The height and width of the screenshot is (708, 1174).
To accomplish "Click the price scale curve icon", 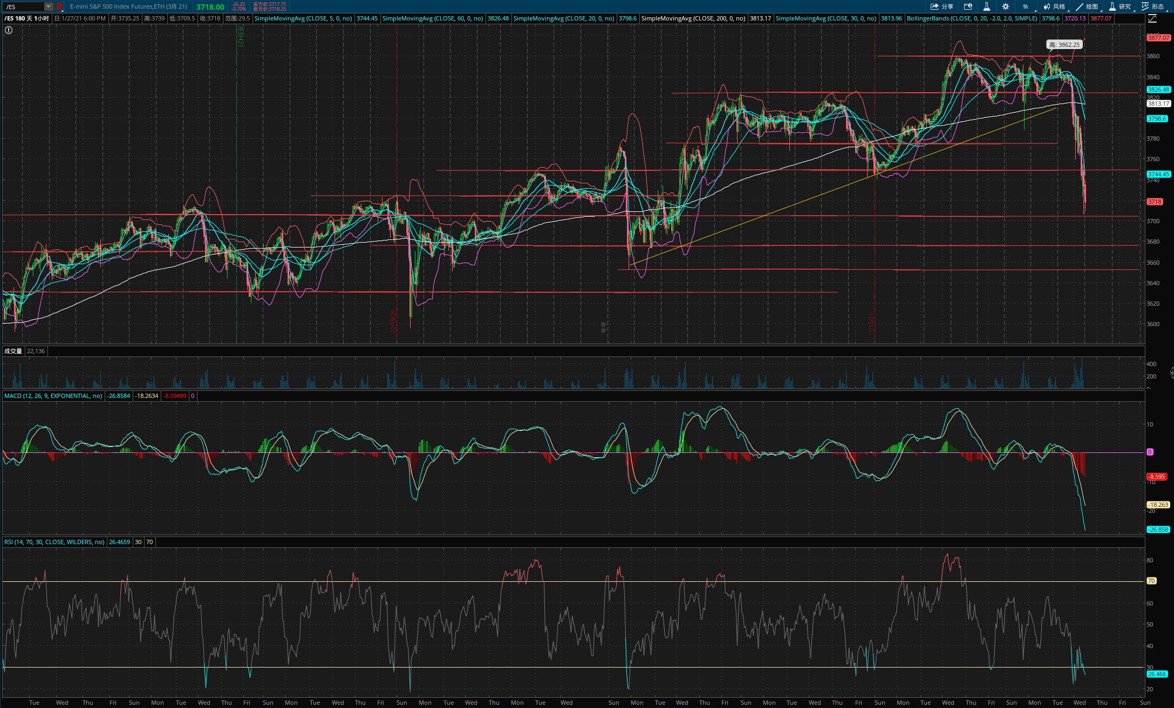I will [x=1152, y=18].
